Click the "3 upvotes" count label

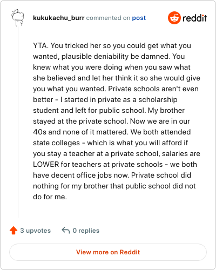point(36,231)
